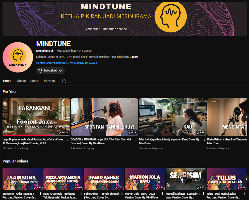
Task: Open options menu for Fusion Jazz Cafe video
Action: [x=68, y=139]
